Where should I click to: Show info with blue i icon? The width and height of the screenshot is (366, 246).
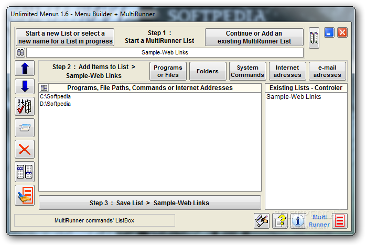(298, 220)
